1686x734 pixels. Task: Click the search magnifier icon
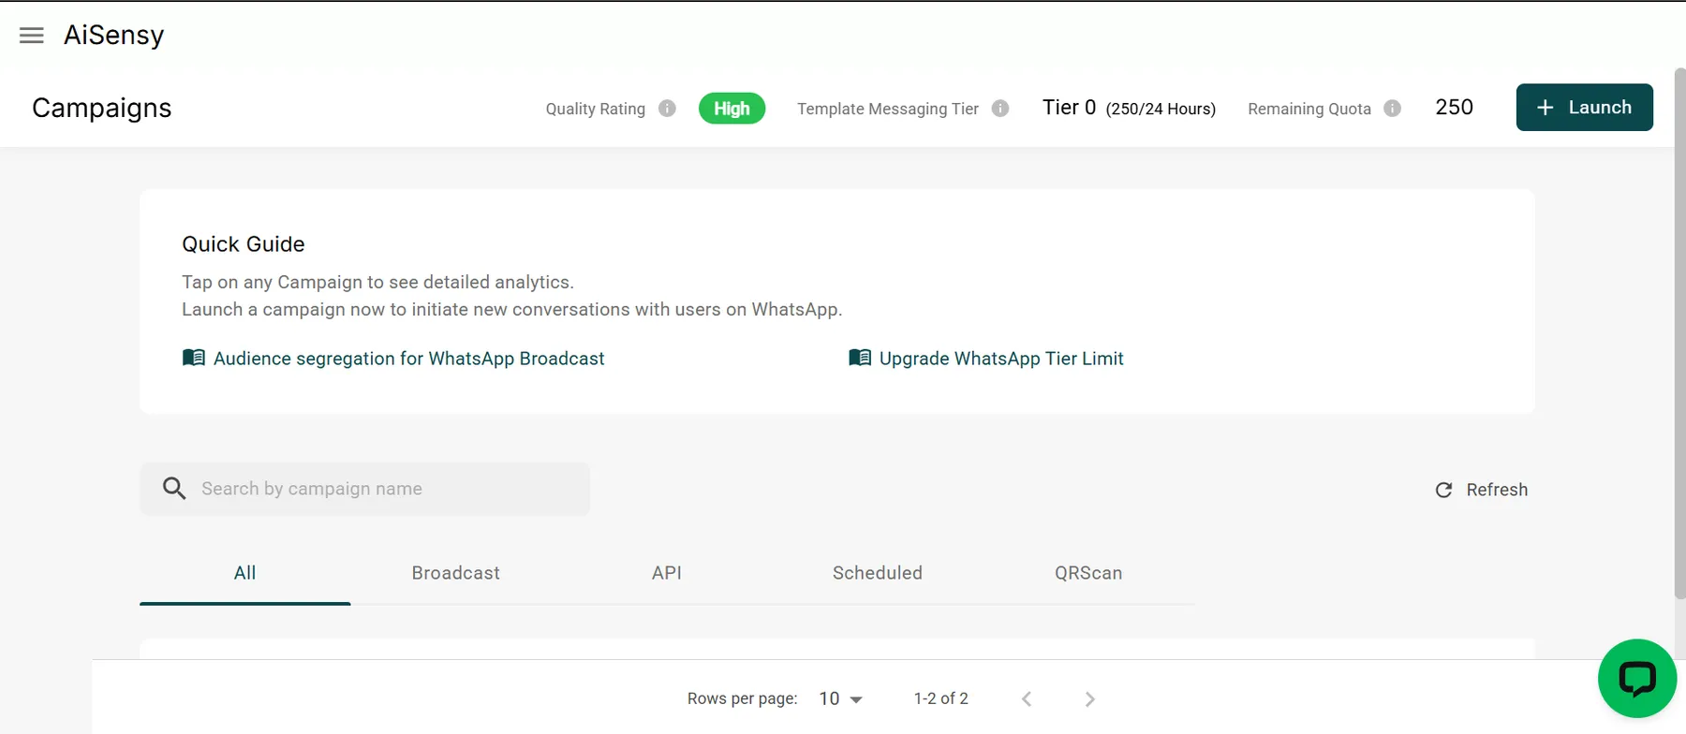point(174,488)
